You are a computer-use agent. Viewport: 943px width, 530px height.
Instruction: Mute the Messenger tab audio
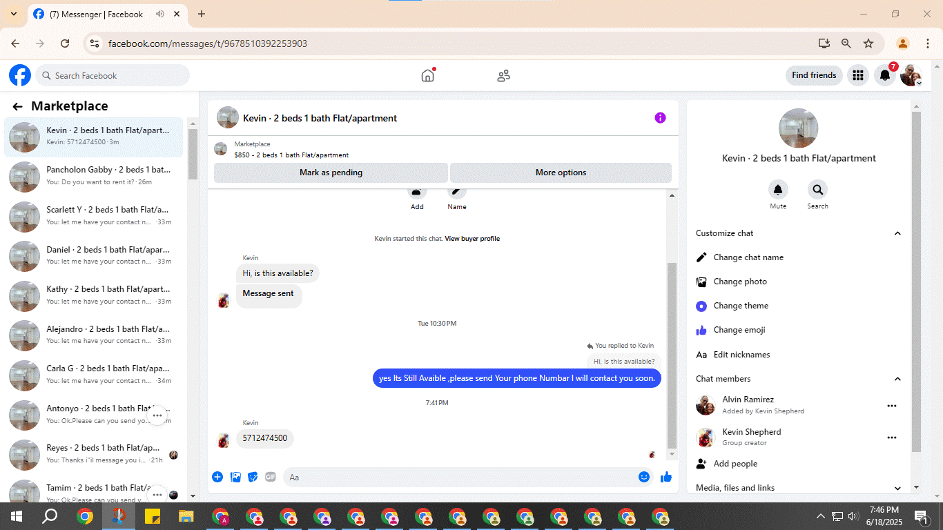[x=160, y=14]
